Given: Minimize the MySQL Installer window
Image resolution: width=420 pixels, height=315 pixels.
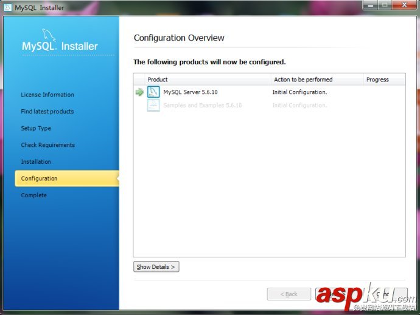Looking at the screenshot, I should [371, 5].
